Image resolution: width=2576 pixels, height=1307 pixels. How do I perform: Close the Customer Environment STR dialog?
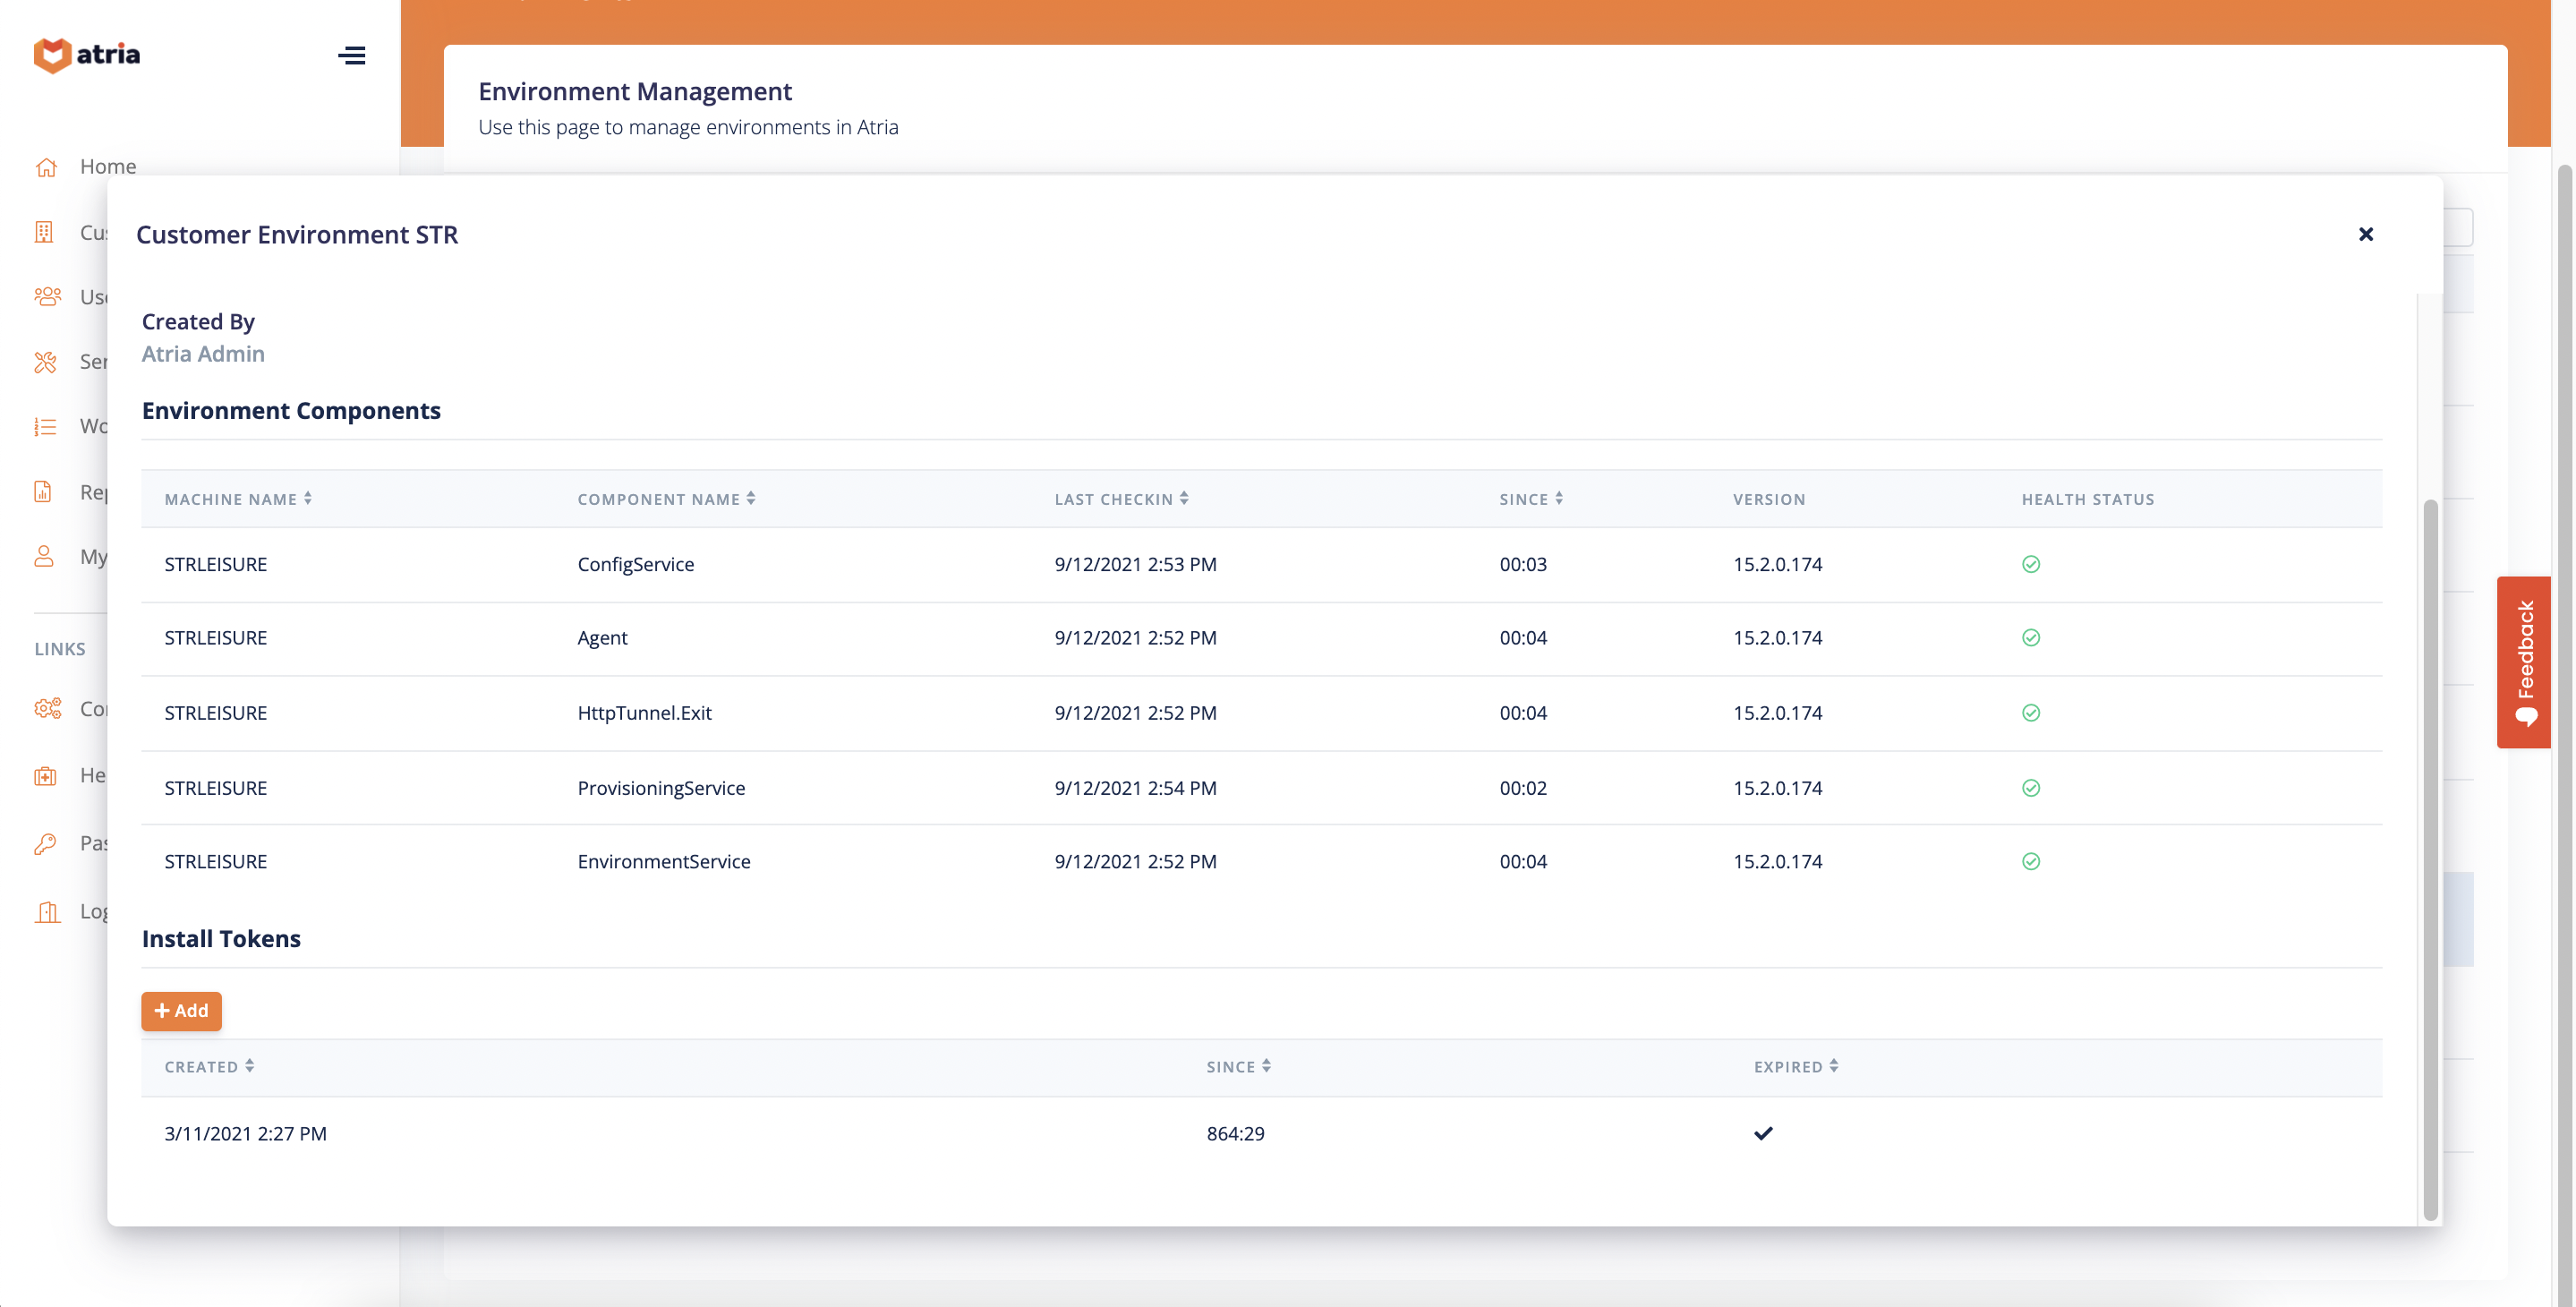pyautogui.click(x=2365, y=234)
